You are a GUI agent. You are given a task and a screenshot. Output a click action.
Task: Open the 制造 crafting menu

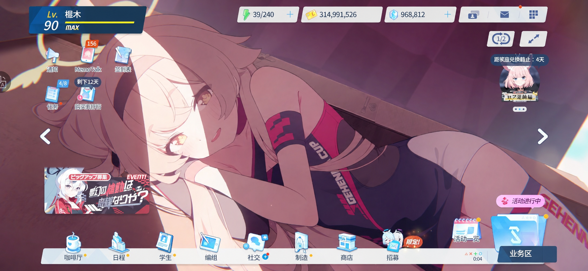pos(302,247)
